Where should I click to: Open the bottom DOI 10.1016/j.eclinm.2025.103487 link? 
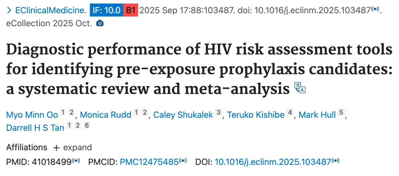coord(273,162)
